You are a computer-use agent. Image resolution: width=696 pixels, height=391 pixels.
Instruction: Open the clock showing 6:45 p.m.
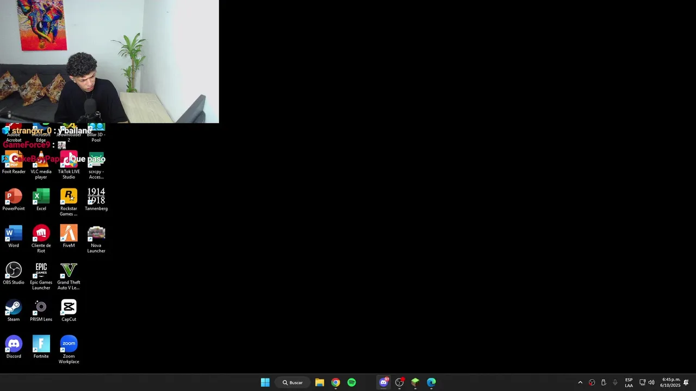click(670, 382)
